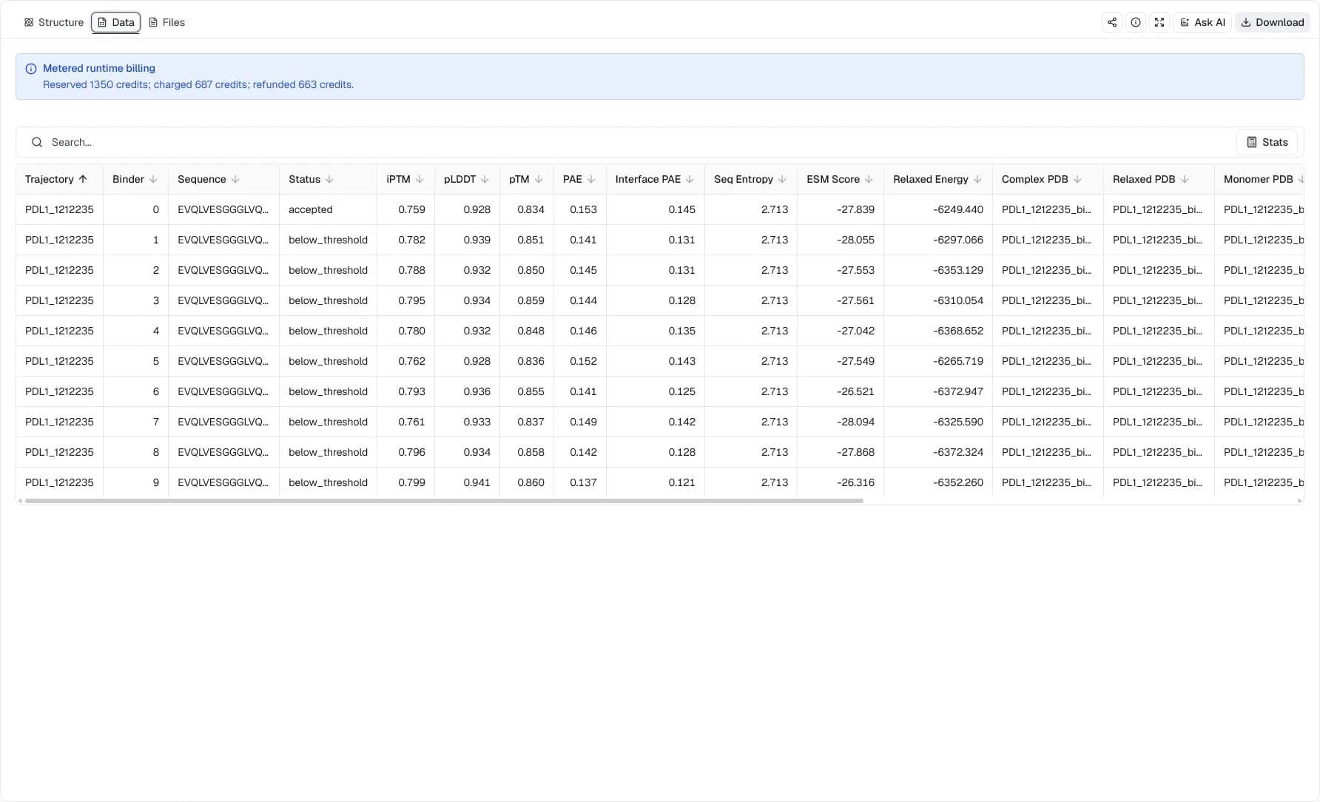Sort by Relaxed PDB column arrow

(x=1185, y=179)
